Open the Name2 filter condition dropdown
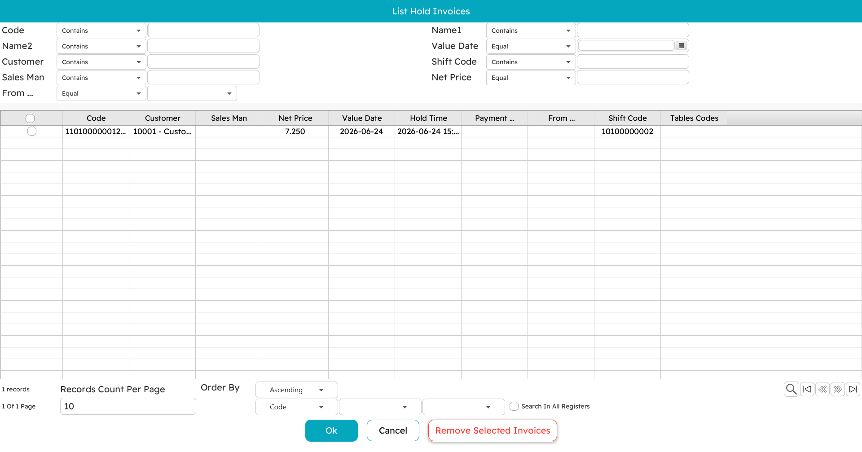The image size is (862, 452). pyautogui.click(x=101, y=46)
